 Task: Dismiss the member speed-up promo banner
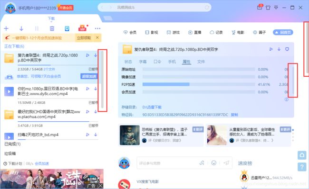97,37
